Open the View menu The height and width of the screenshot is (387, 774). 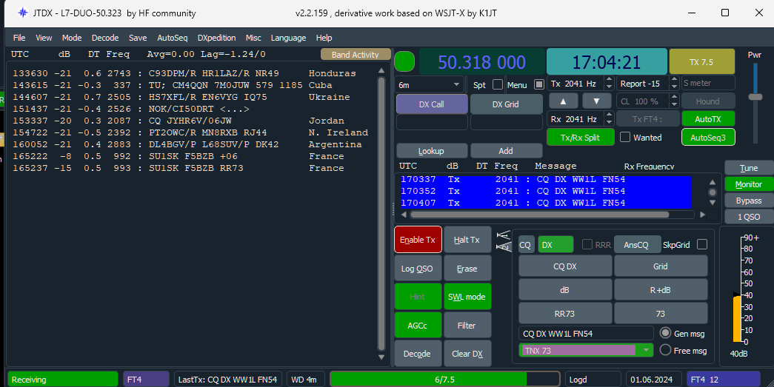44,38
